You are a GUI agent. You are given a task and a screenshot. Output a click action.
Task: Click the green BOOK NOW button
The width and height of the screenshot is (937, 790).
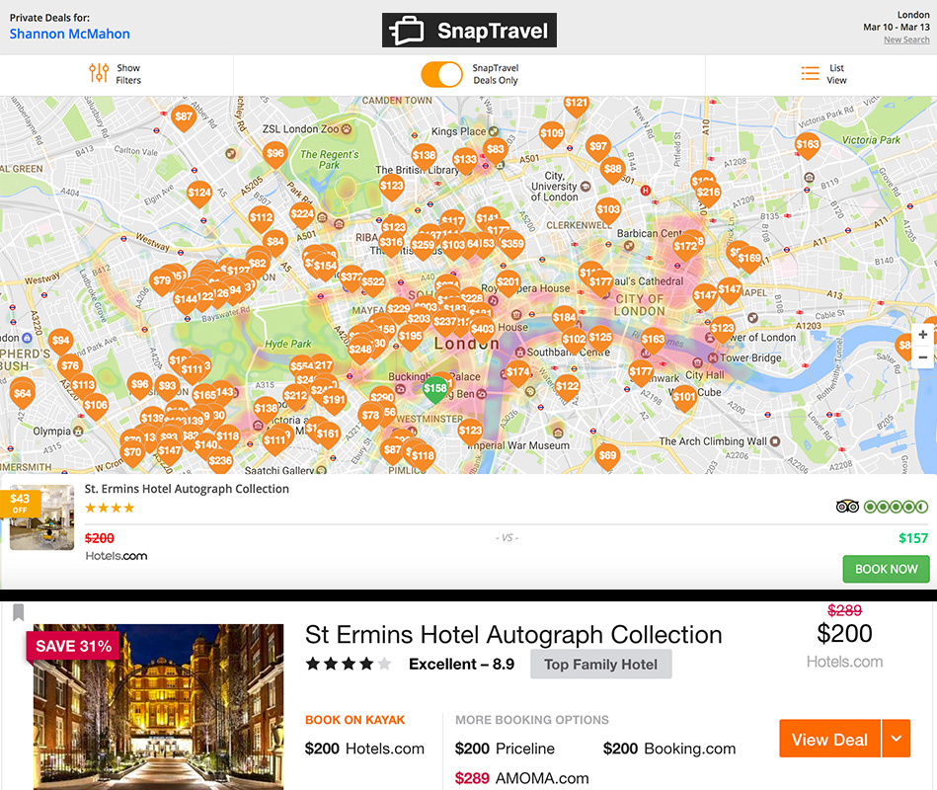click(887, 569)
